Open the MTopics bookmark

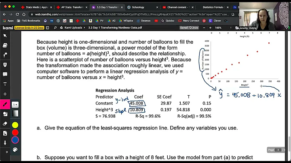click(x=126, y=21)
